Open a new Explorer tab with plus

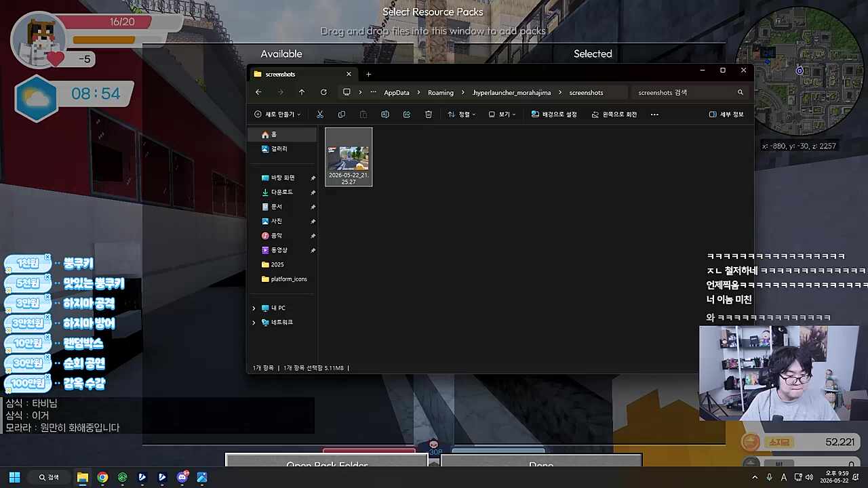pos(368,74)
